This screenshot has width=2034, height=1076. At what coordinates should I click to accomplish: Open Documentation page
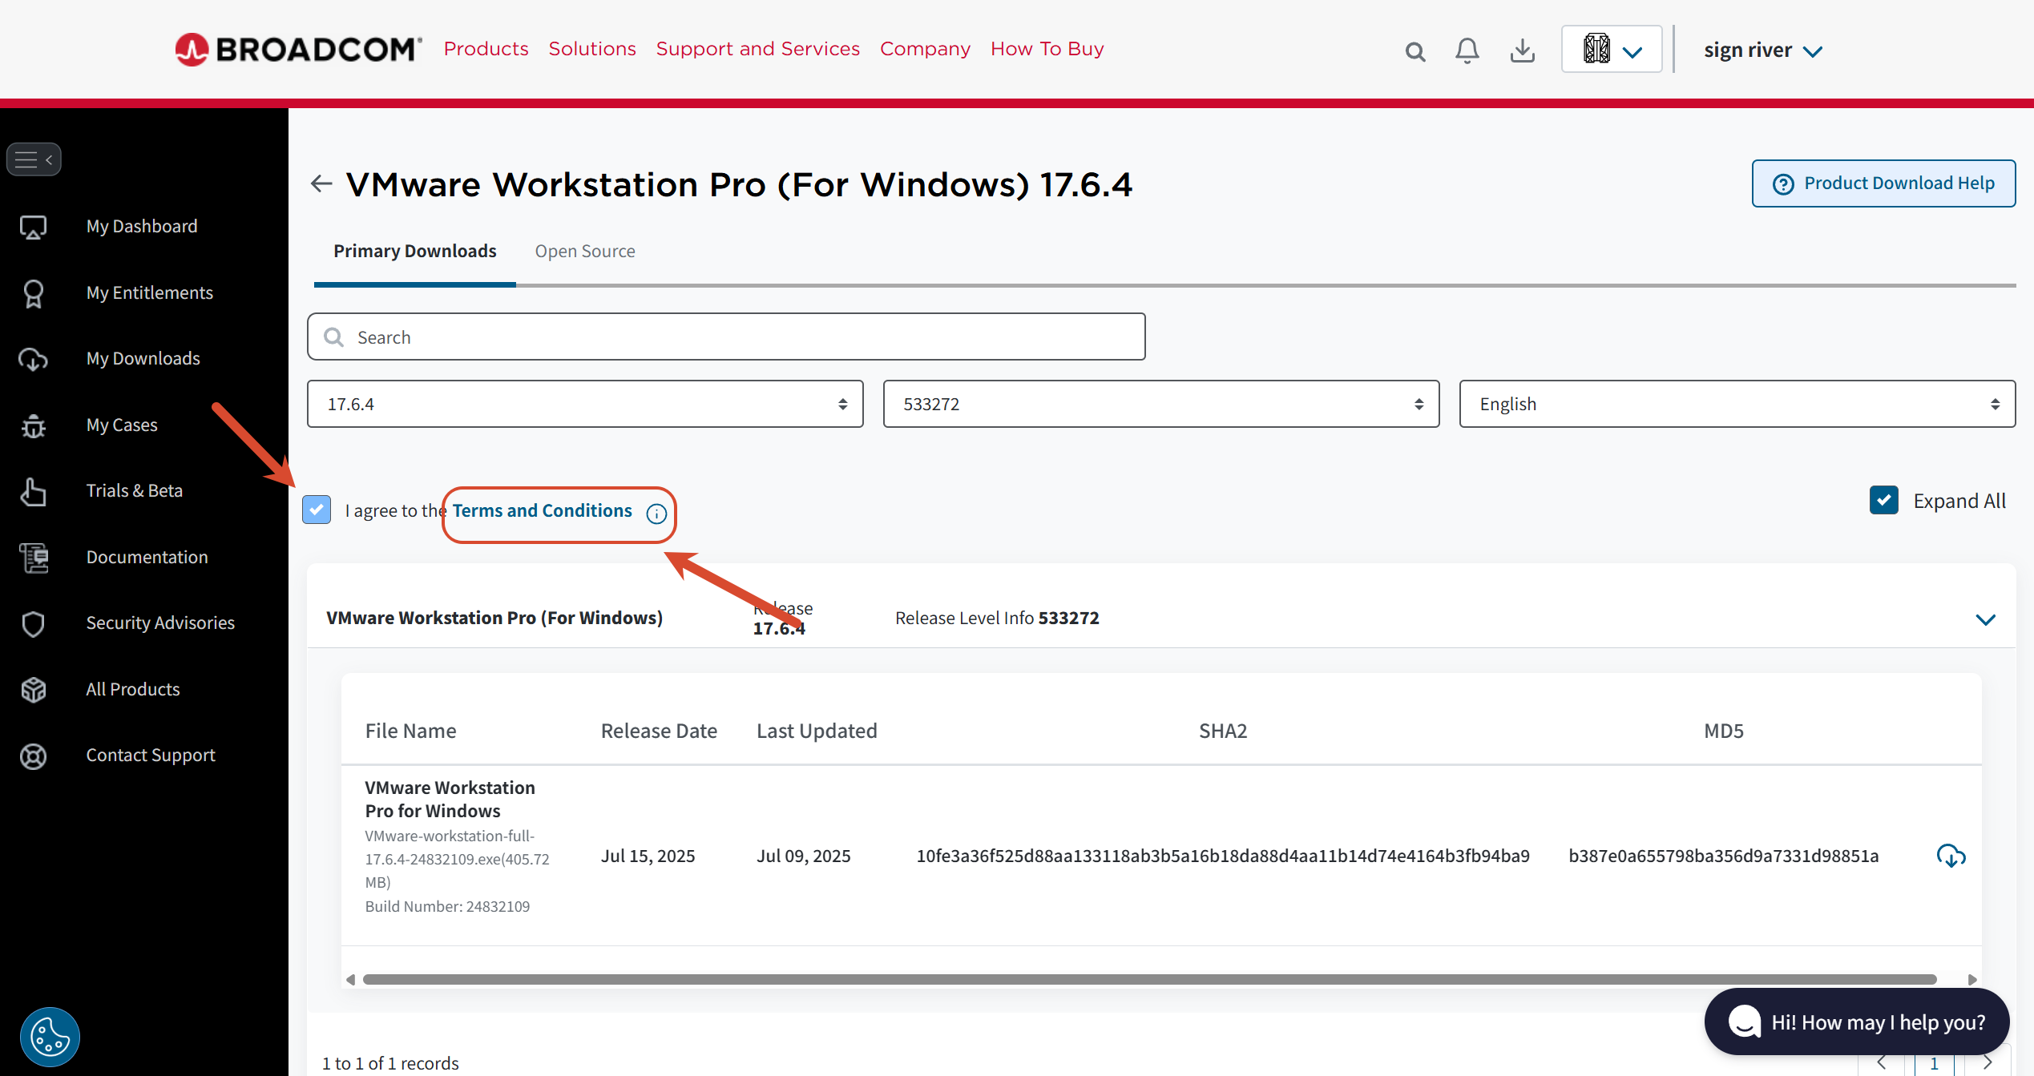(x=147, y=558)
